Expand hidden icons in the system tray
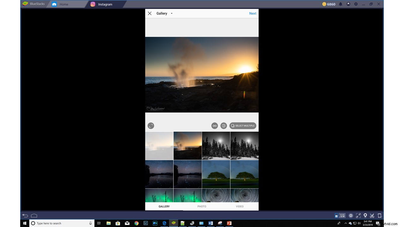The height and width of the screenshot is (227, 404). coord(345,223)
